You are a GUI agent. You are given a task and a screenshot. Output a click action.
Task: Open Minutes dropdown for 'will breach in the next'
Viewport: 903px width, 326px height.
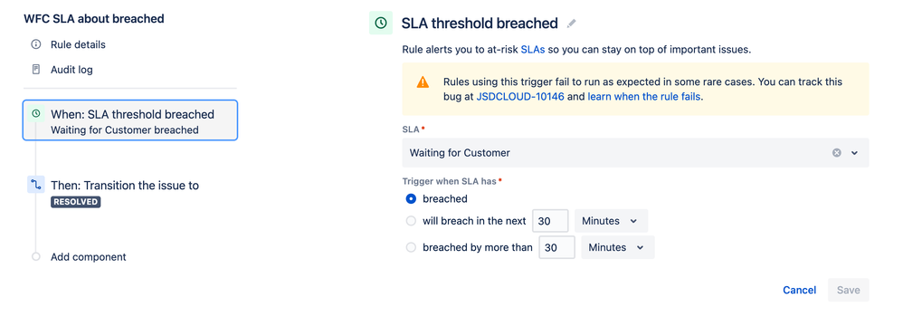point(611,221)
